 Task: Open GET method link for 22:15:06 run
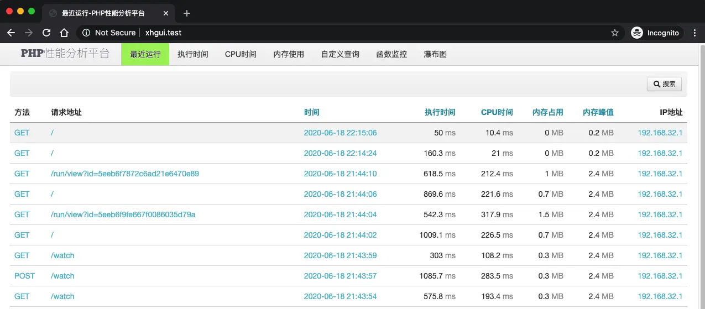coord(22,133)
